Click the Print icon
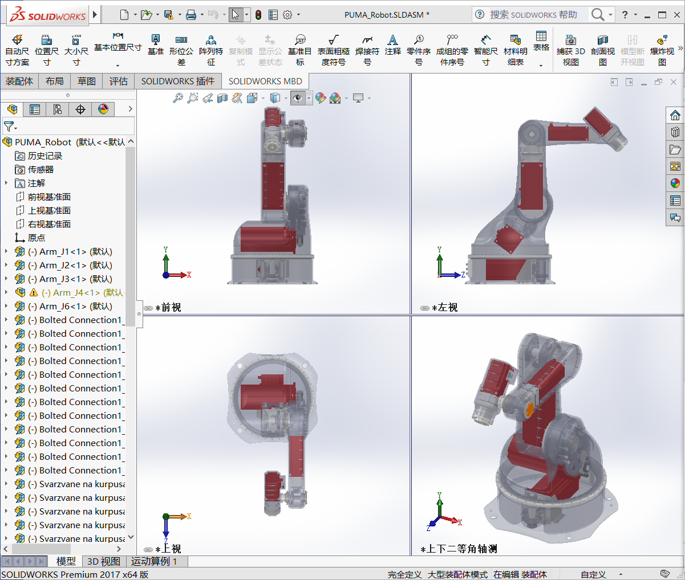 191,15
